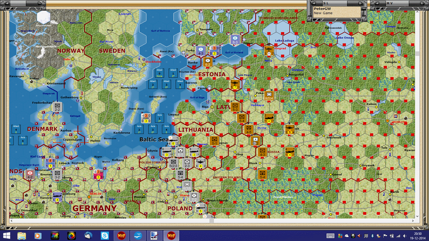Open Skype from the taskbar
429x241 pixels.
point(105,236)
